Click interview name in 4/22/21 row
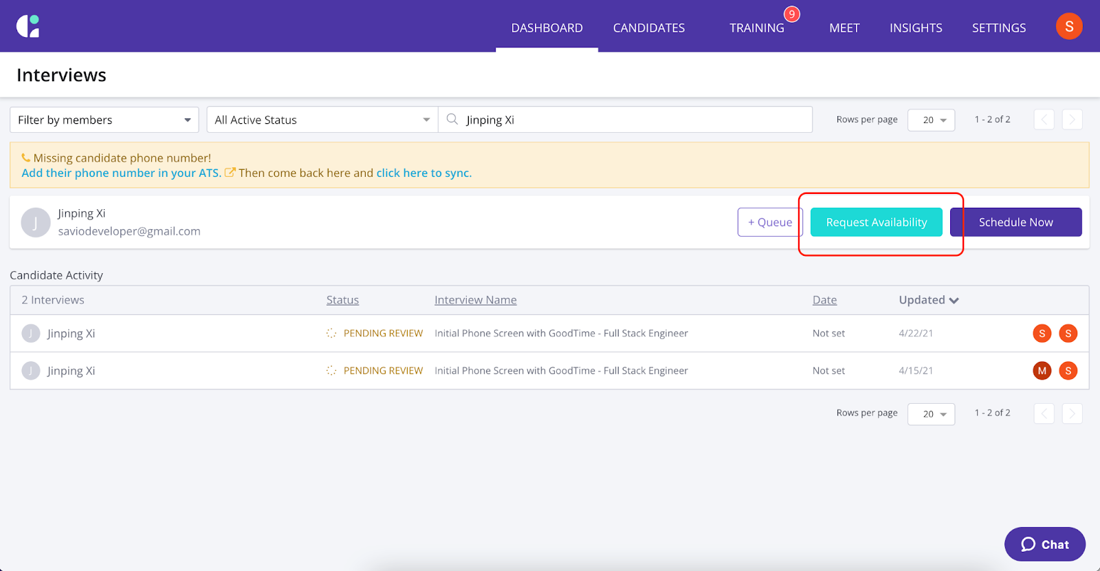Viewport: 1100px width, 571px height. pyautogui.click(x=561, y=333)
